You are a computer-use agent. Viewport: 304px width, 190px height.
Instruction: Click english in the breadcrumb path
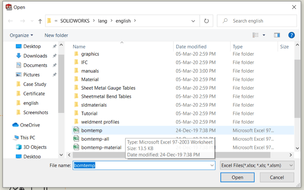click(123, 21)
